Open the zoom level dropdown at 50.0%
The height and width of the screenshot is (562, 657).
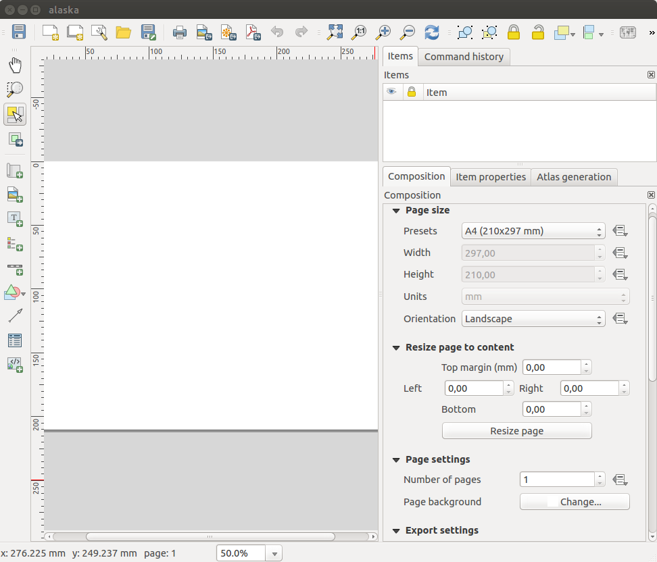[274, 553]
